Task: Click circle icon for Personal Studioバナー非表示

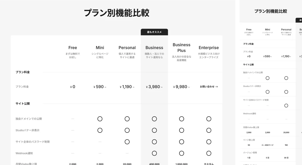Action: pyautogui.click(x=127, y=130)
